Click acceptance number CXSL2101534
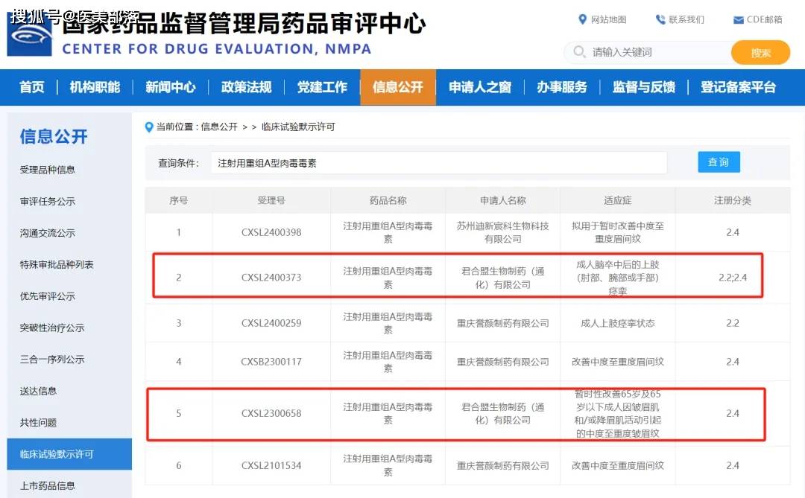 coord(271,466)
